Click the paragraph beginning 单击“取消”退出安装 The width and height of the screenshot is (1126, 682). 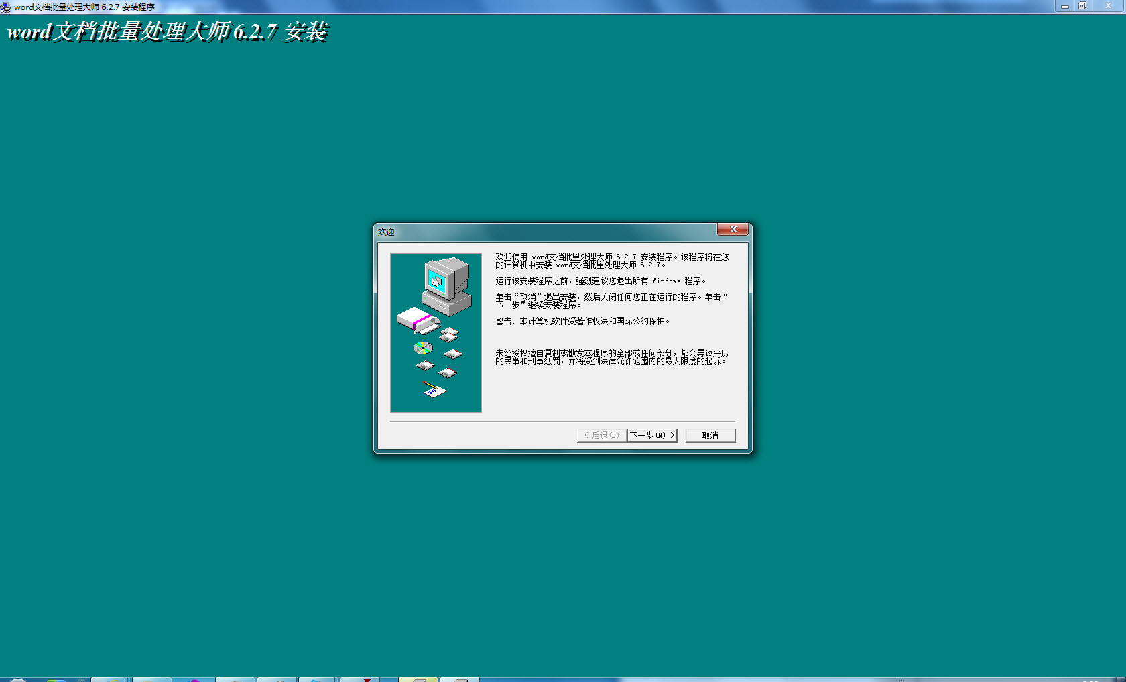[611, 301]
